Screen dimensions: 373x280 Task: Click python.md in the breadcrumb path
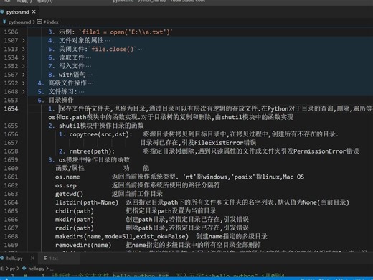point(19,22)
